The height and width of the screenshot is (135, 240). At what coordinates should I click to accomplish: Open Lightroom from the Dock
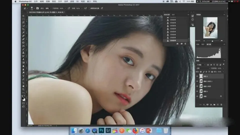click(x=108, y=130)
